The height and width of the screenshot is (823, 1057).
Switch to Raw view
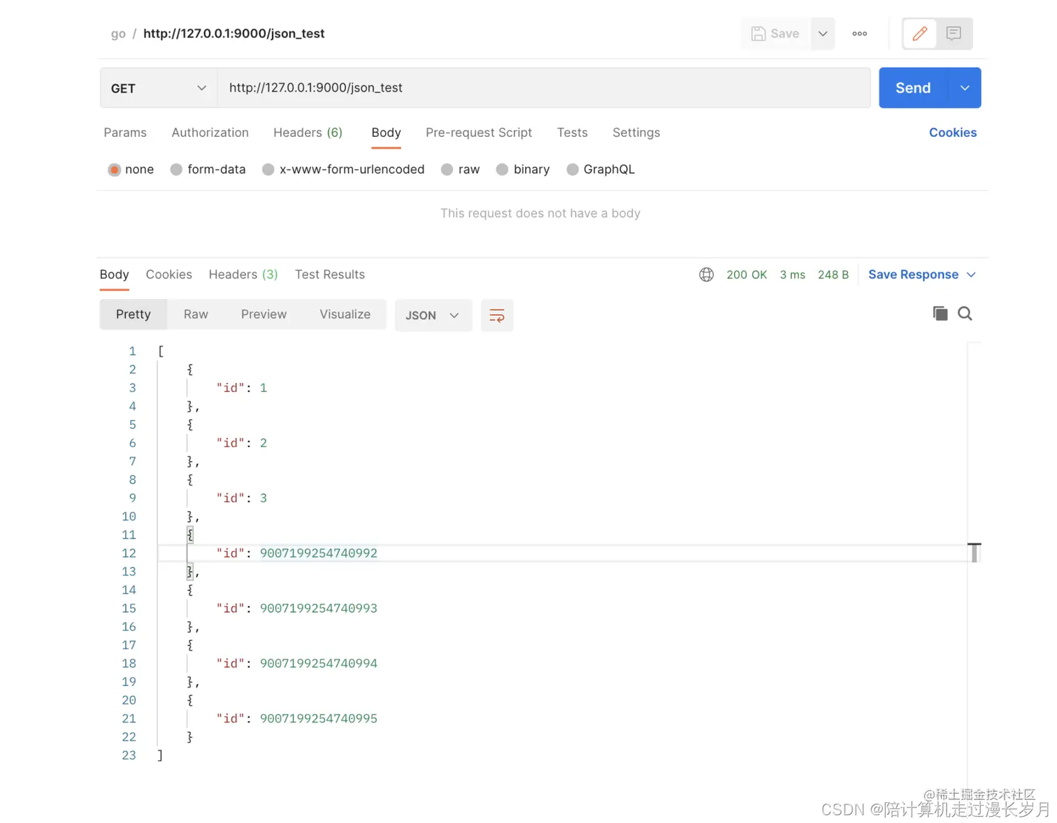point(196,314)
